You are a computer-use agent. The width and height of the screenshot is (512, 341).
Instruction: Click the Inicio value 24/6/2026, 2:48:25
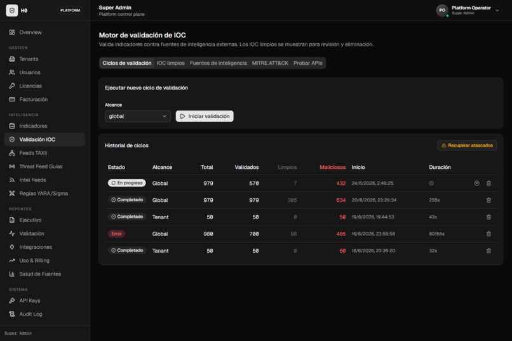point(372,184)
